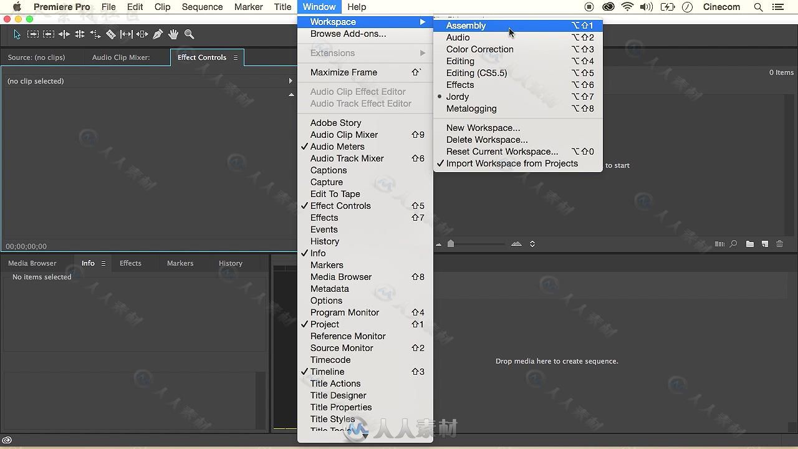798x449 pixels.
Task: Toggle the Project panel menu item
Action: coord(365,324)
